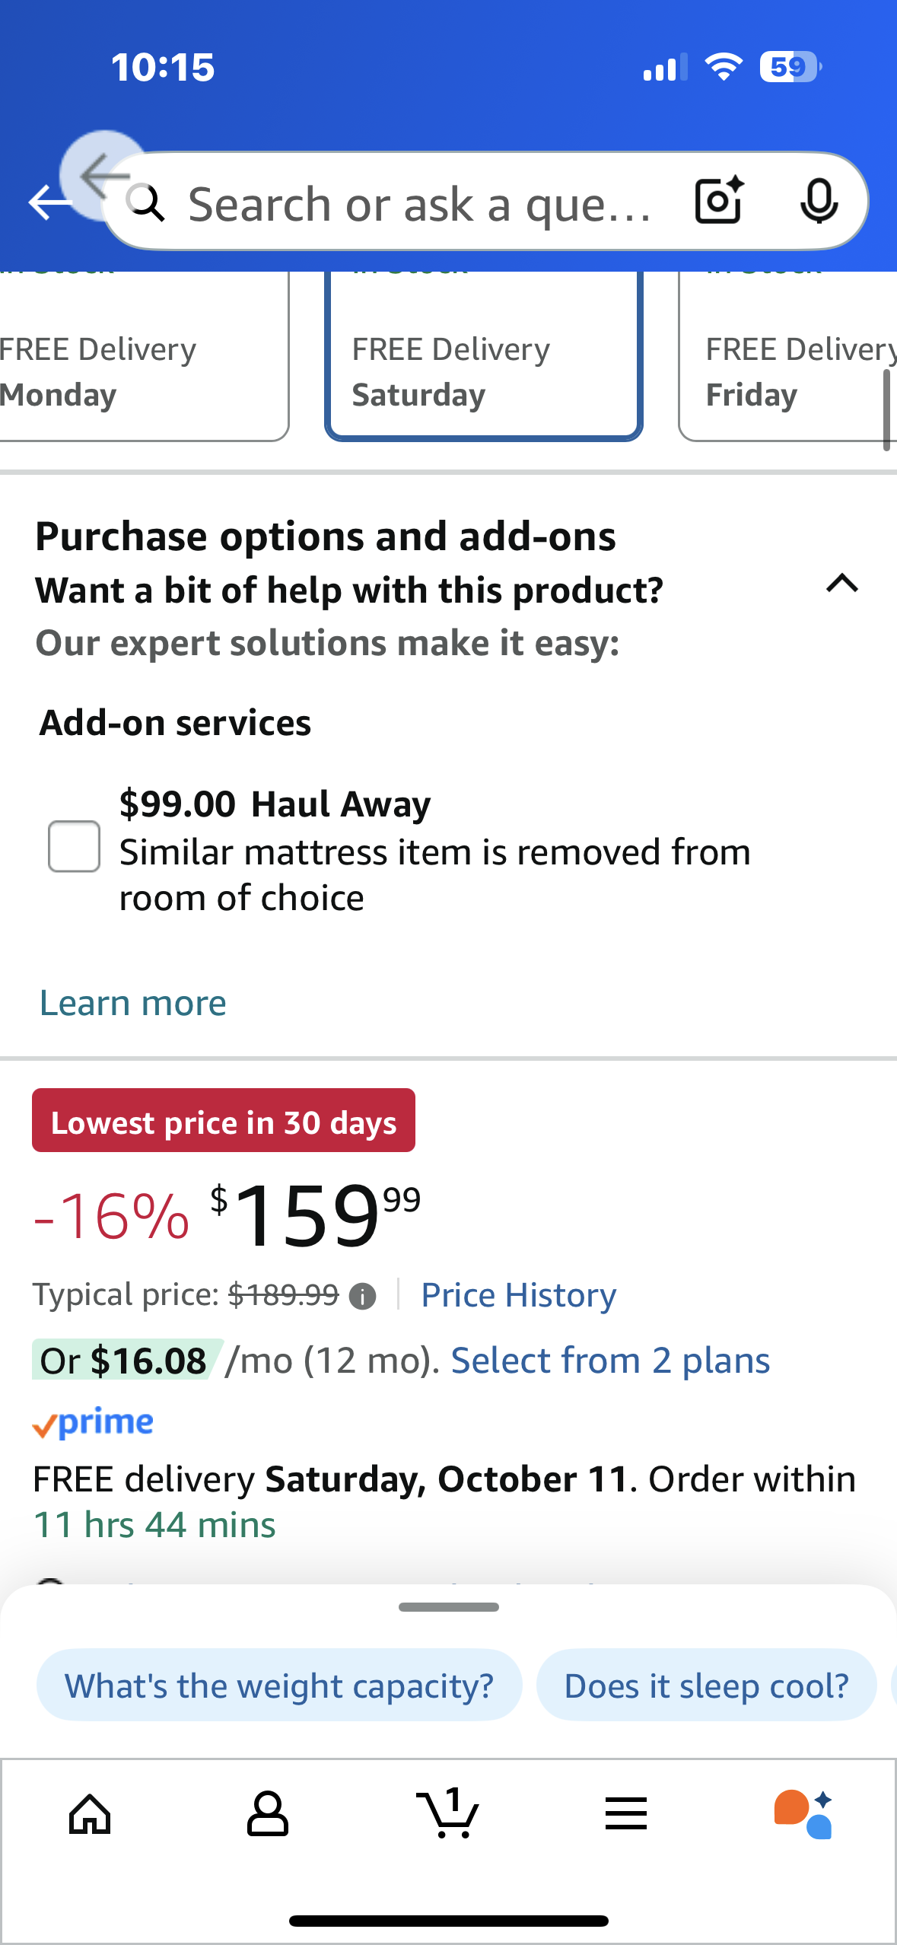
Task: Go to Home tab in bottom bar
Action: (90, 1814)
